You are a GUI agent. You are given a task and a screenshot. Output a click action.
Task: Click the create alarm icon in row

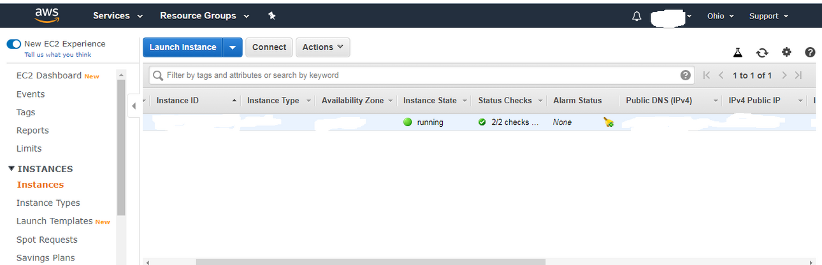click(609, 122)
